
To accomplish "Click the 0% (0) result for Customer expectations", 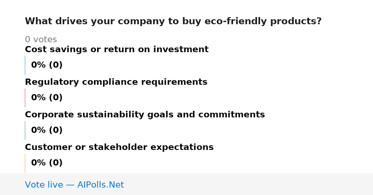I will [47, 163].
